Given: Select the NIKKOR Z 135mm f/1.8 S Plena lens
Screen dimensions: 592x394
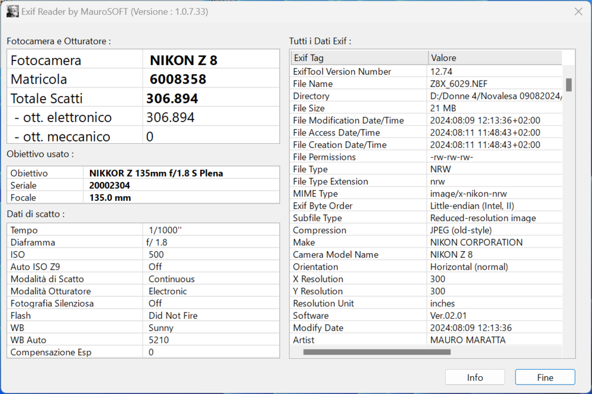Looking at the screenshot, I should point(156,174).
